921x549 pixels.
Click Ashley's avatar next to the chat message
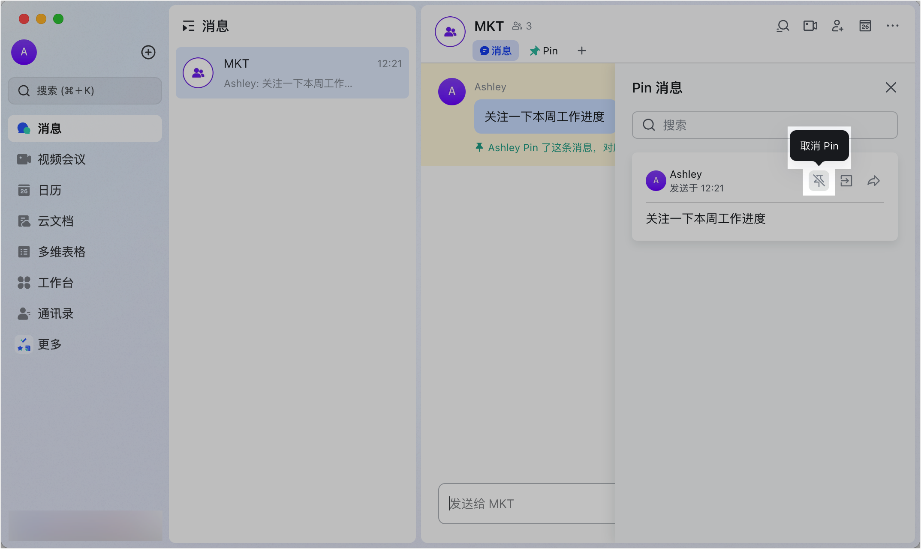coord(452,92)
